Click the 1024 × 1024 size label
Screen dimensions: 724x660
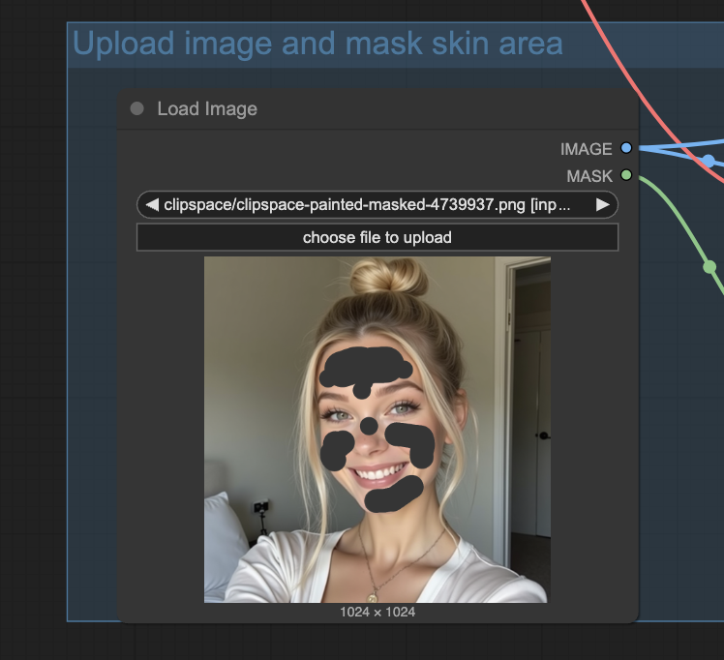pyautogui.click(x=377, y=612)
